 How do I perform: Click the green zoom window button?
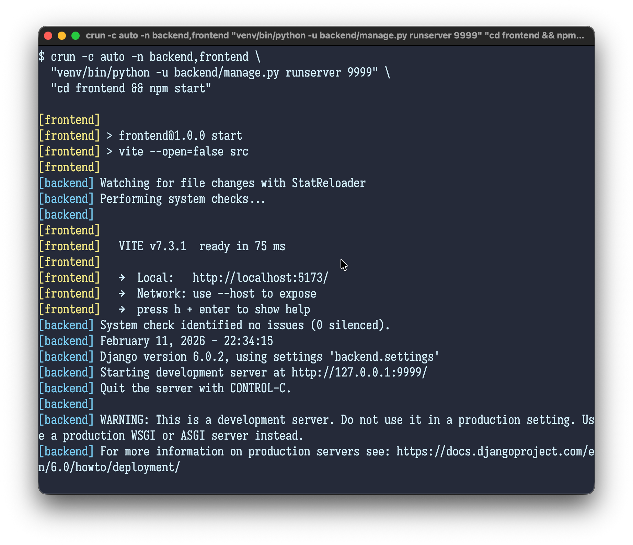pos(76,36)
